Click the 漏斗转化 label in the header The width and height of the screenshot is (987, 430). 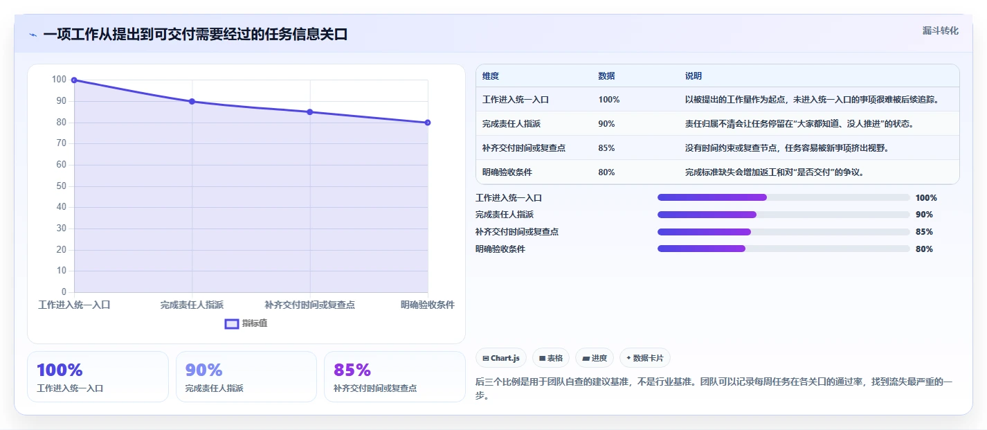pyautogui.click(x=941, y=30)
